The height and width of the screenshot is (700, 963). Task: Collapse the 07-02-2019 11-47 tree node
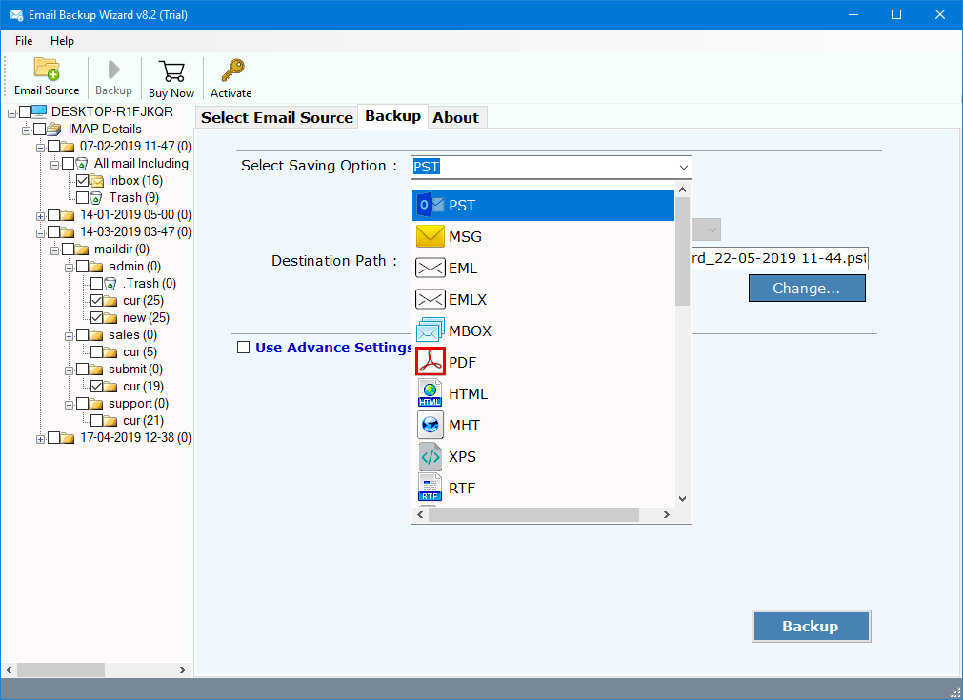click(x=40, y=148)
